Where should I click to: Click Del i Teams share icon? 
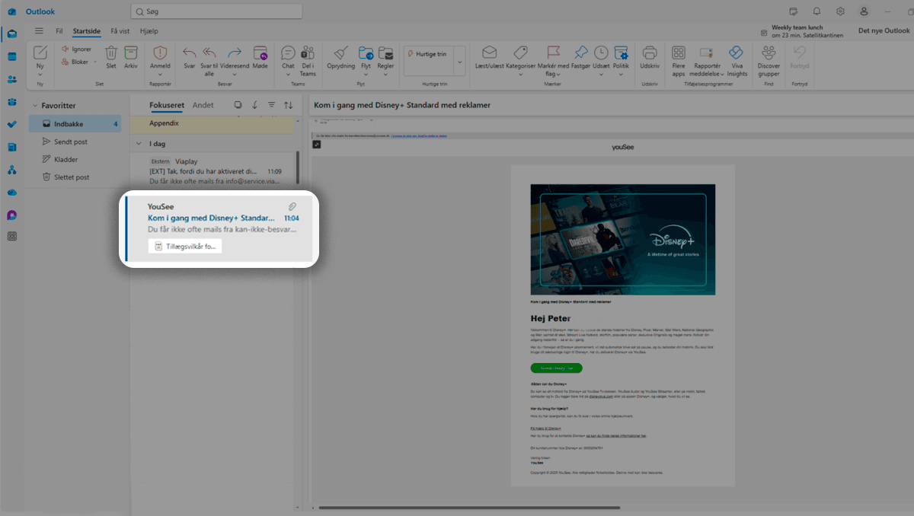click(x=308, y=53)
